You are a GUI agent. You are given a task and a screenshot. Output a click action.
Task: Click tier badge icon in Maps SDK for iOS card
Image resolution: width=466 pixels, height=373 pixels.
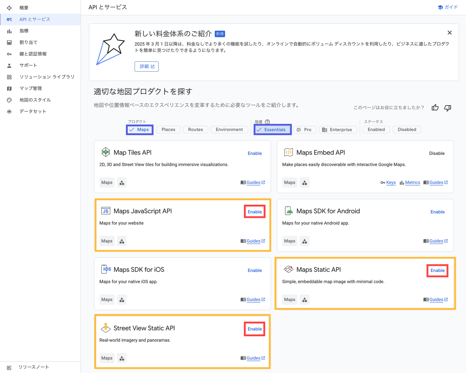tap(122, 299)
